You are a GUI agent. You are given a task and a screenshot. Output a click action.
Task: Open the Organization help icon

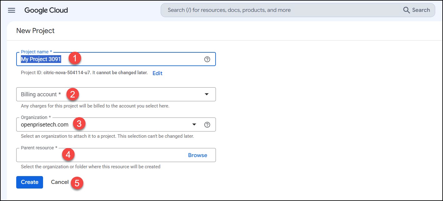207,125
